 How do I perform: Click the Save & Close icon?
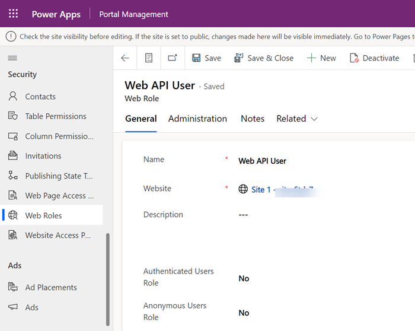tap(239, 58)
